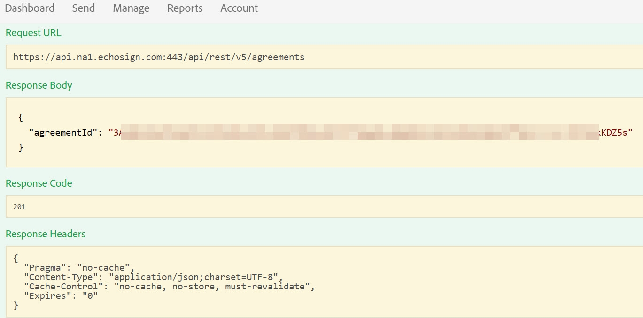643x318 pixels.
Task: Click the blurred agreement ID string
Action: (x=329, y=133)
